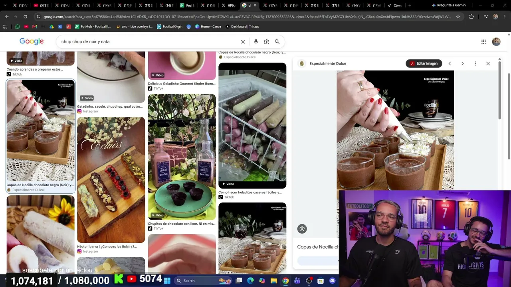The width and height of the screenshot is (511, 287).
Task: Switch to the YouTube browser tab
Action: [41, 6]
